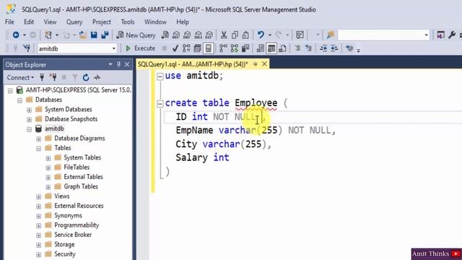Screen dimensions: 462x260
Task: Select Results to Text option
Action: [261, 48]
